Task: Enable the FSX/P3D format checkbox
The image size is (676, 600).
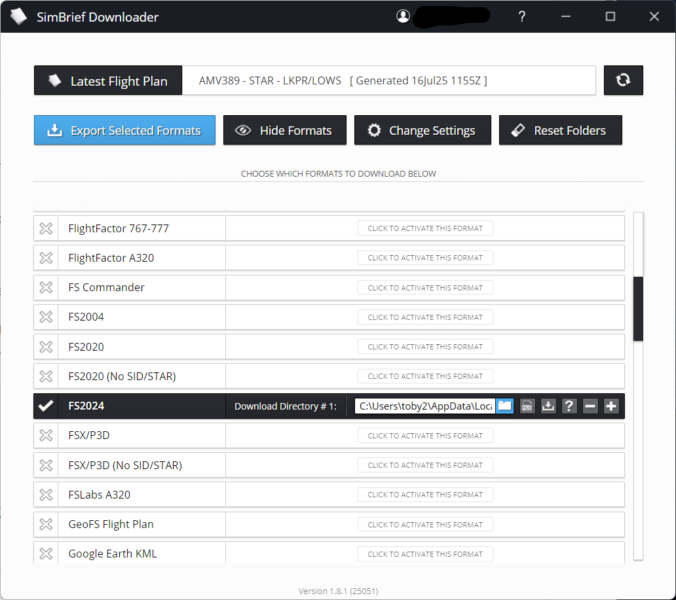Action: click(x=46, y=436)
